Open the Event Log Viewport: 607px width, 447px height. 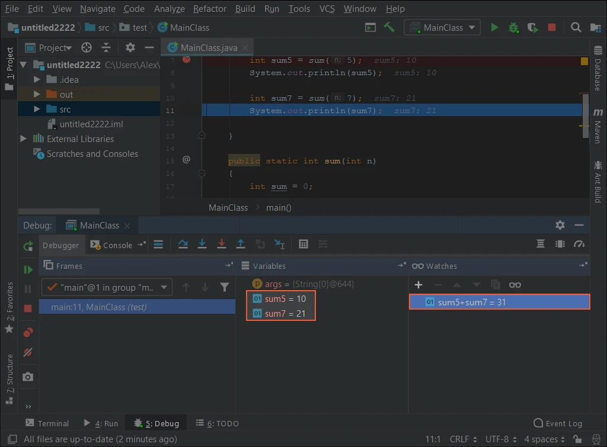[x=557, y=423]
